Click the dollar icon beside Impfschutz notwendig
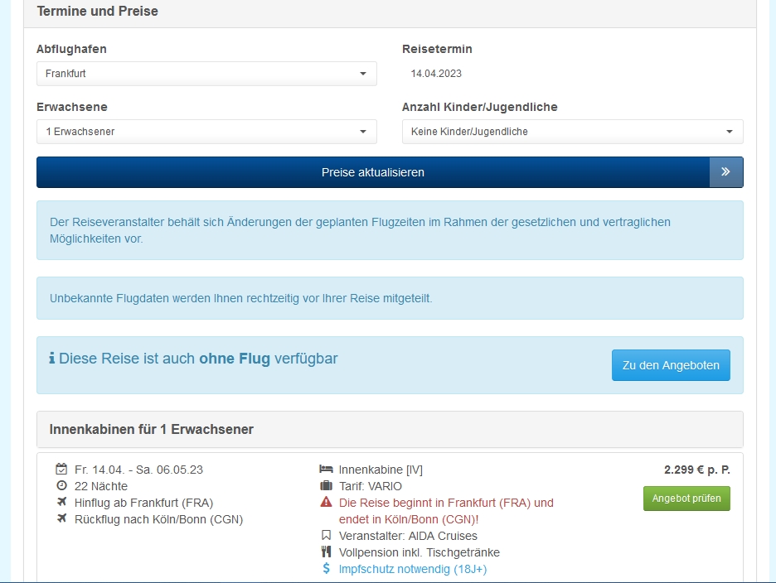This screenshot has width=776, height=583. click(326, 569)
